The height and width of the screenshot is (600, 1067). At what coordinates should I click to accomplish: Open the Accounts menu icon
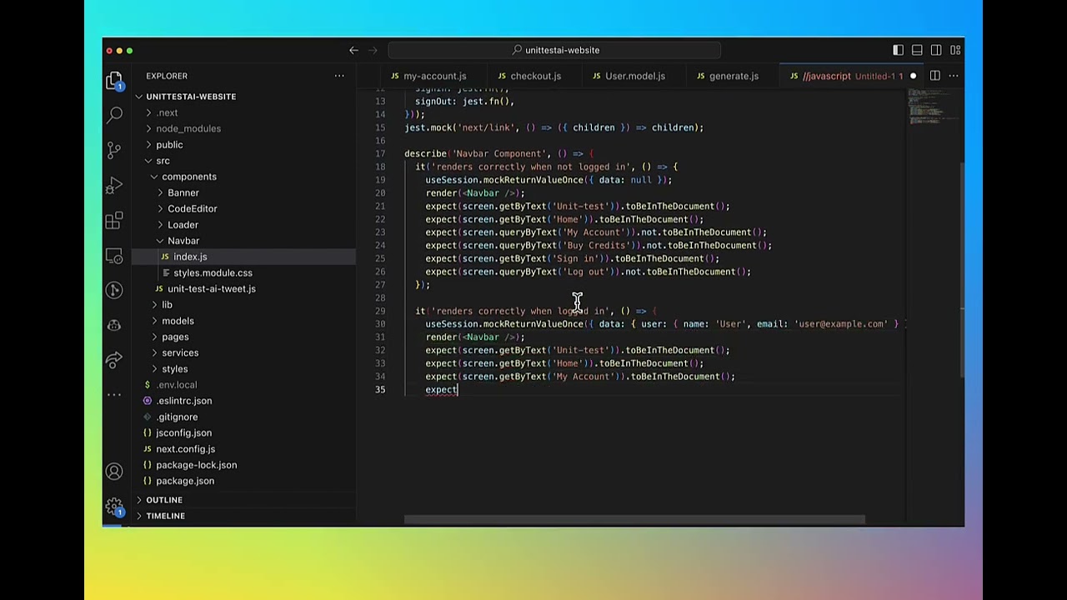114,472
